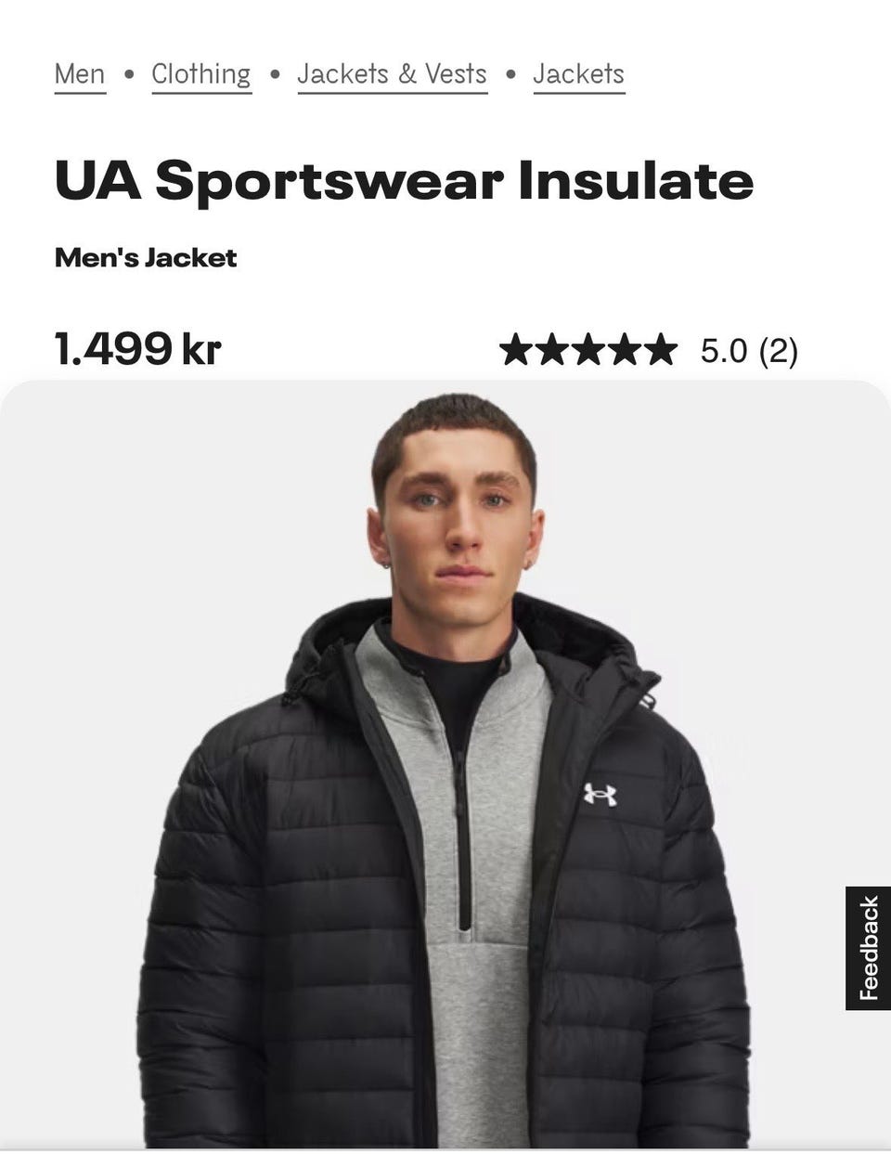Click the 1.499 kr price
The height and width of the screenshot is (1154, 891).
point(137,349)
